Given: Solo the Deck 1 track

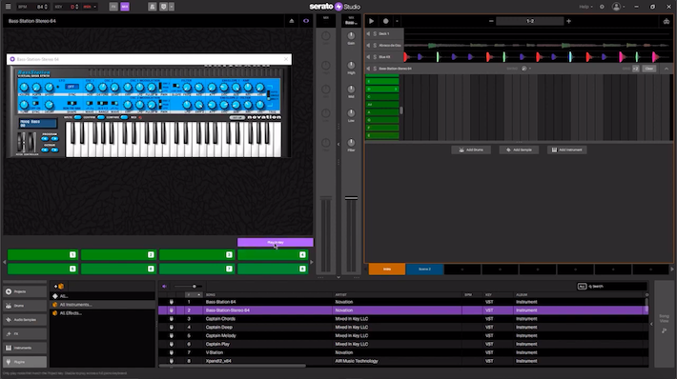Looking at the screenshot, I should (375, 33).
